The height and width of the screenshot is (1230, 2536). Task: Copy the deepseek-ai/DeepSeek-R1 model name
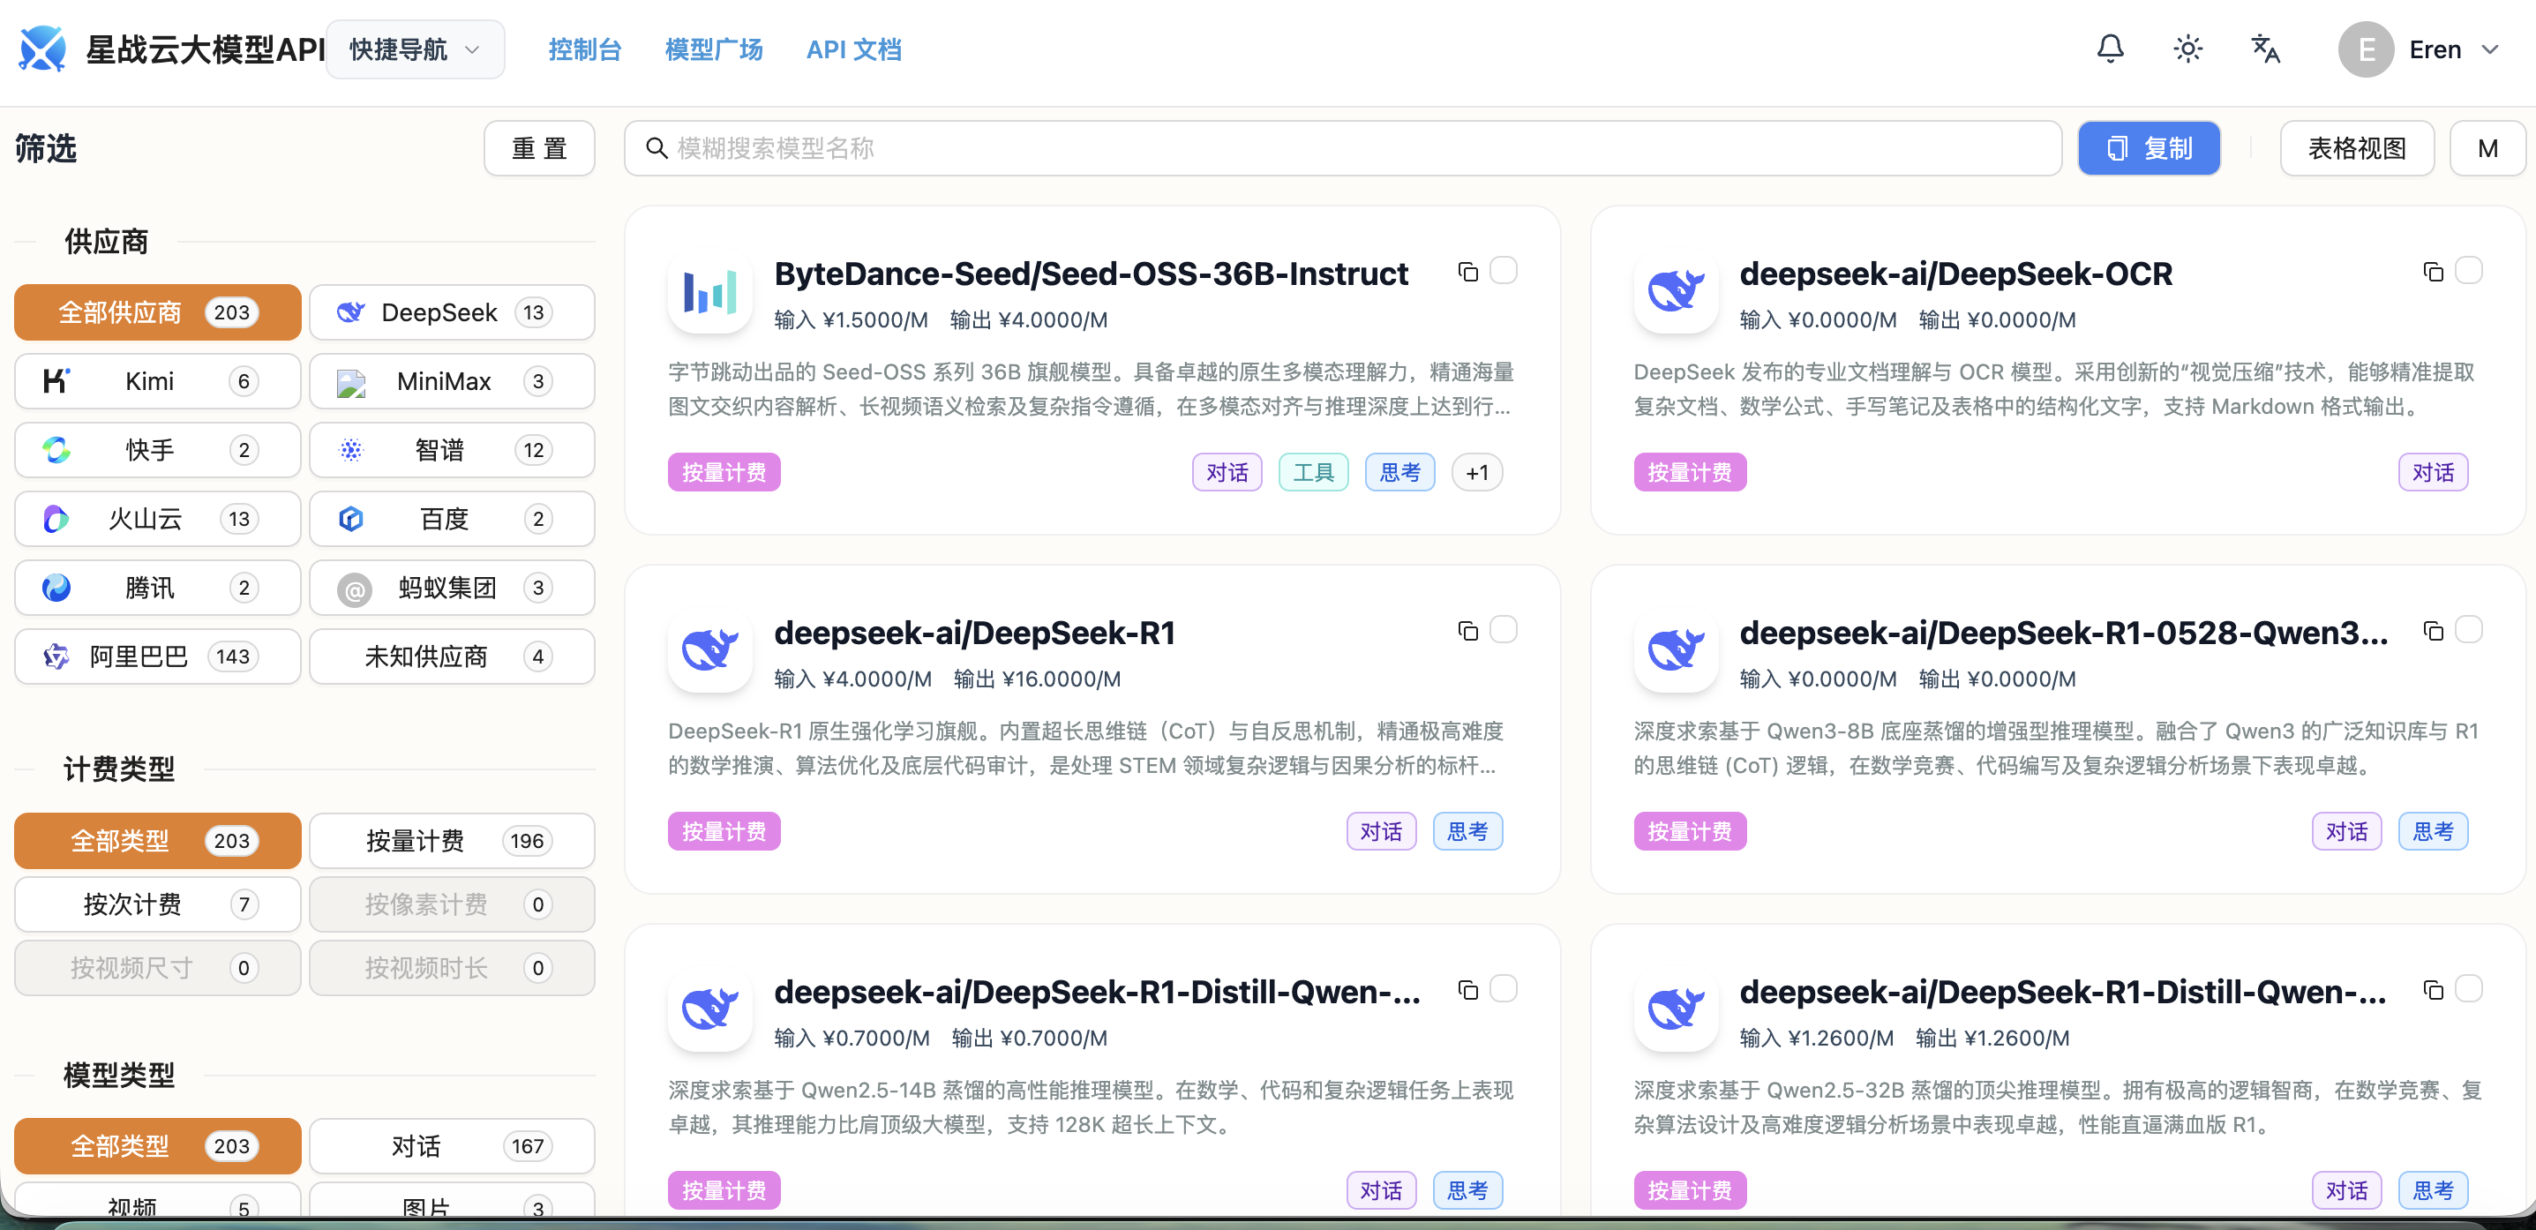coord(1467,630)
